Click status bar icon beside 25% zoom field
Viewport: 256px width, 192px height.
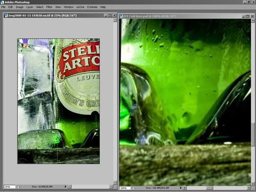pos(18,187)
